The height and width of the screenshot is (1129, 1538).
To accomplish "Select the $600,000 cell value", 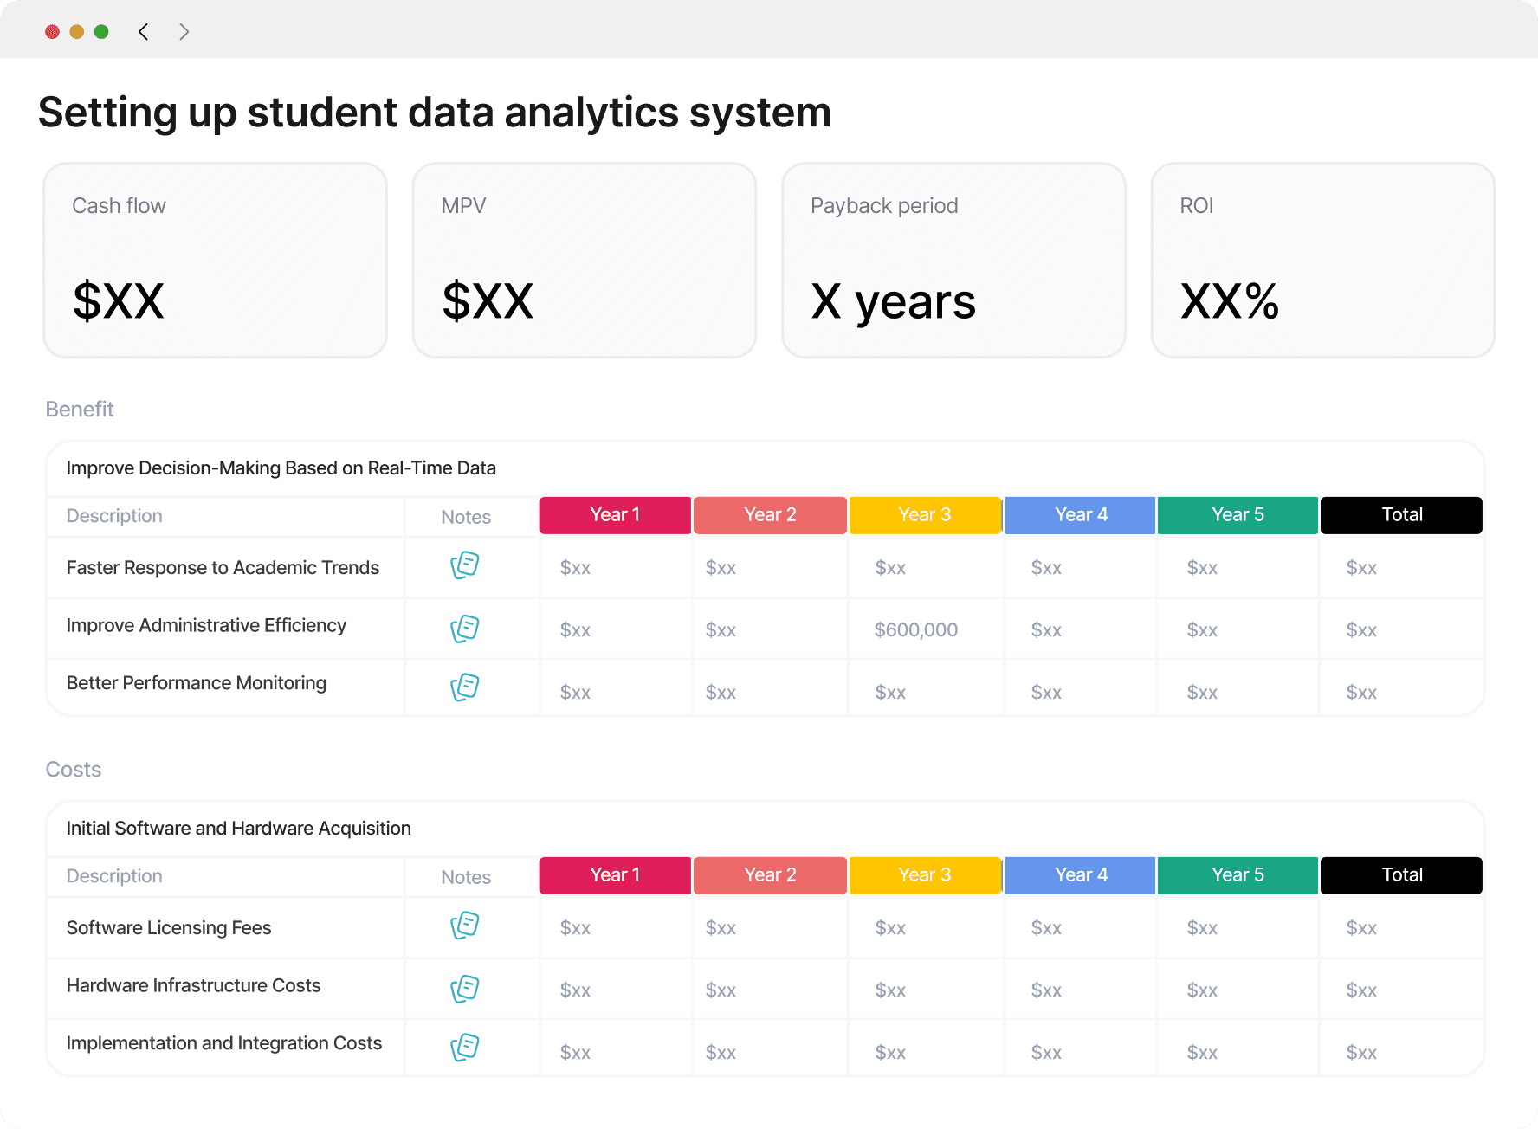I will 915,630.
